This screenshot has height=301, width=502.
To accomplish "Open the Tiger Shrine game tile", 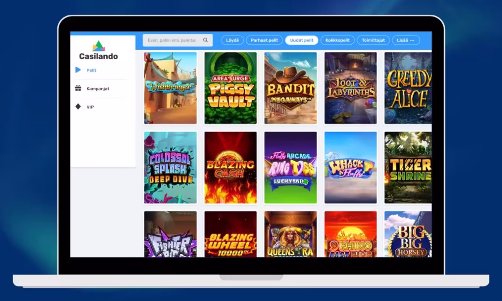I will point(408,167).
